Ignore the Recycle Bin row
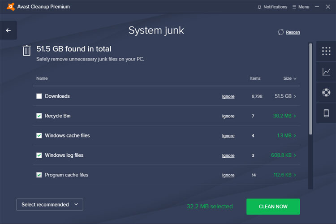The image size is (336, 224). (228, 116)
